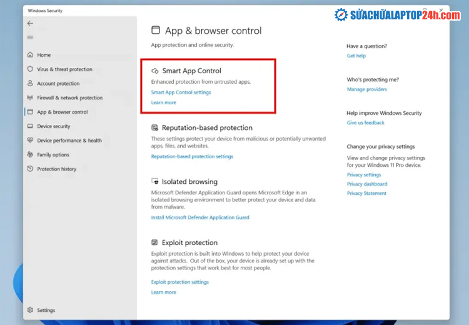Click the Reputation-based protection heading
This screenshot has width=469, height=325.
click(207, 128)
